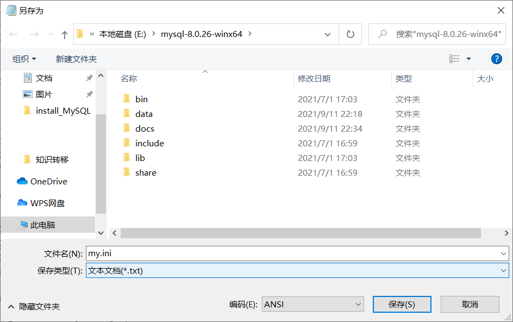
Task: Open the 保存类型 file type dropdown
Action: [503, 270]
